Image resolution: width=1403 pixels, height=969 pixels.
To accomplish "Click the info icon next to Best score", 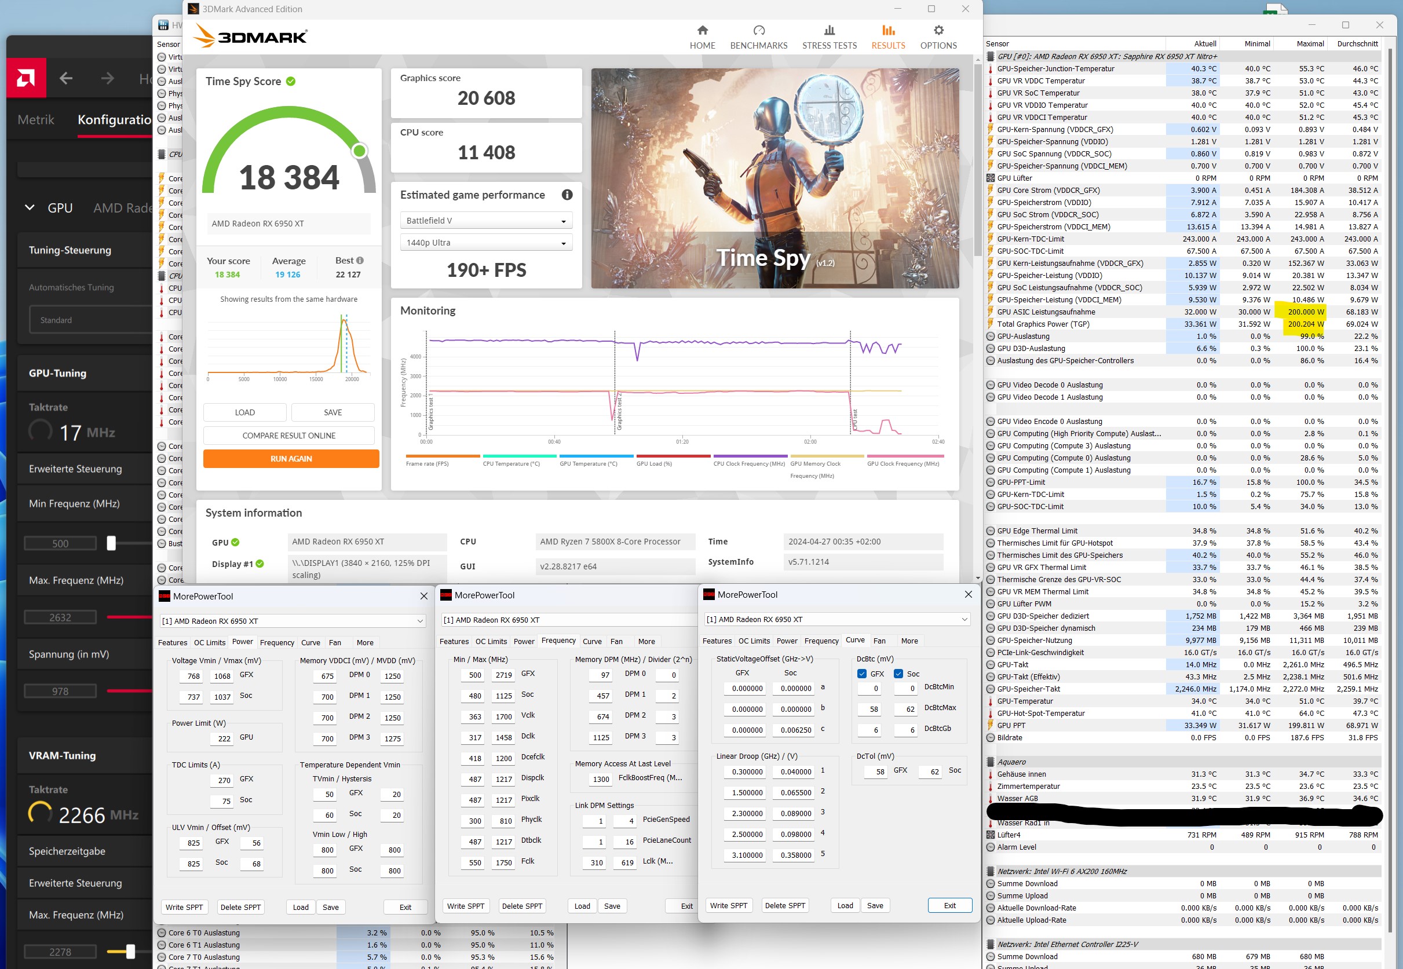I will coord(360,261).
